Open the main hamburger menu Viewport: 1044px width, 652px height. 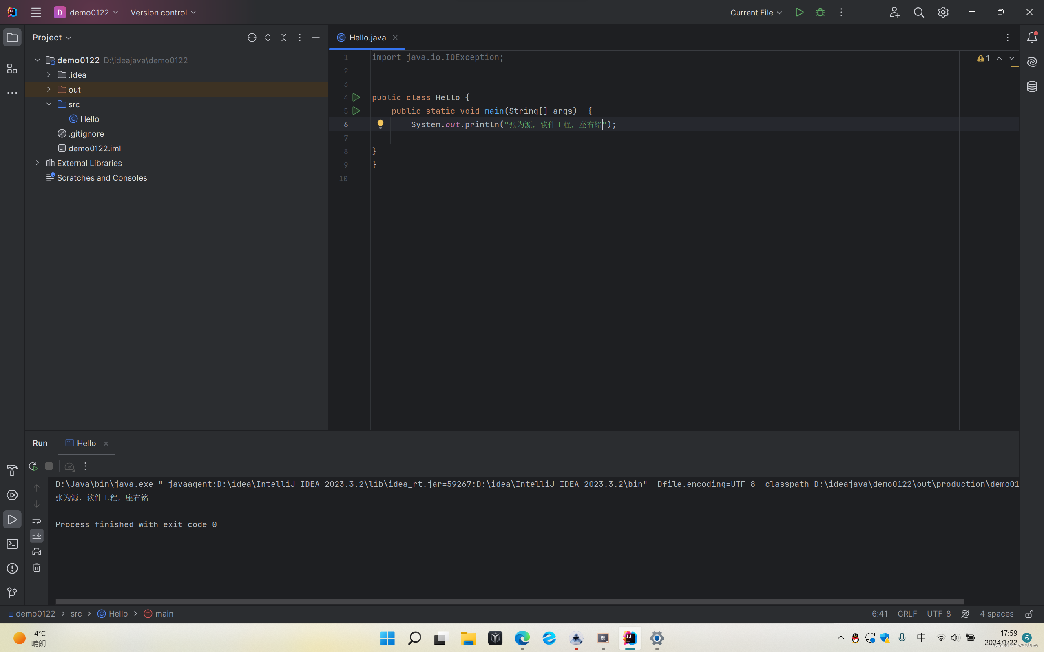point(36,12)
